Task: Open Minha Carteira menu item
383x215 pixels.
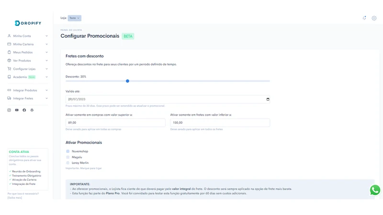Action: 28,44
